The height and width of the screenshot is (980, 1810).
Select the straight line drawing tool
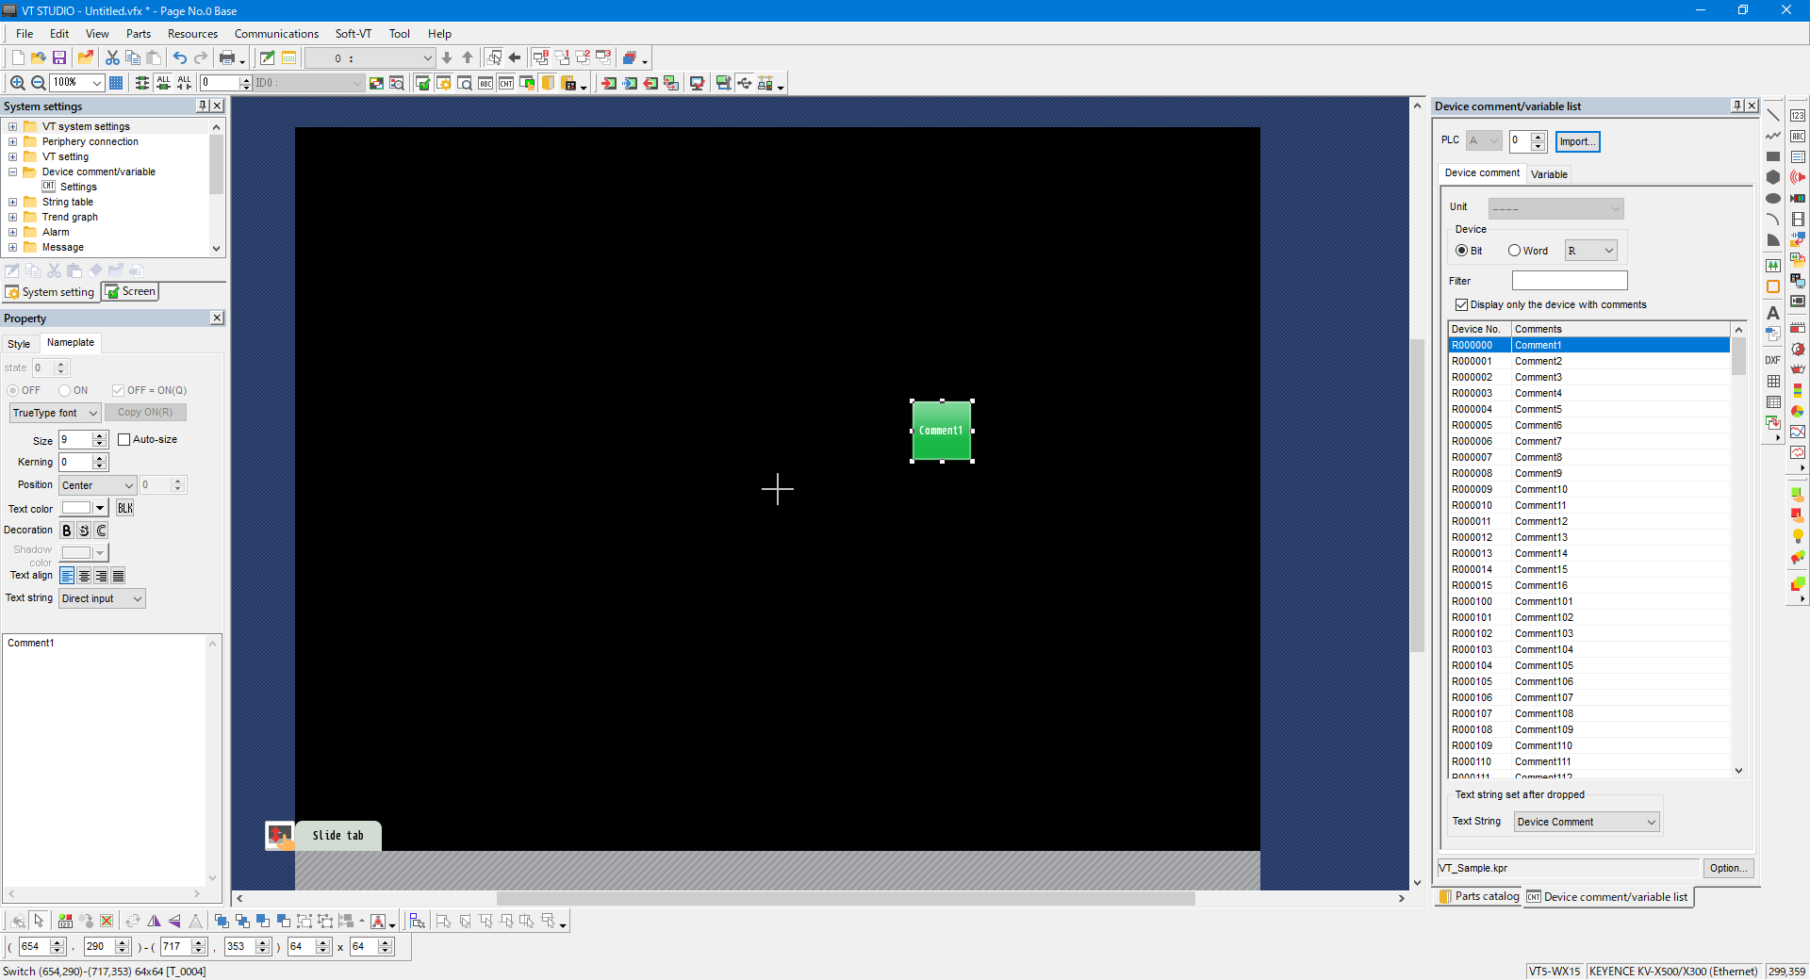coord(1773,115)
